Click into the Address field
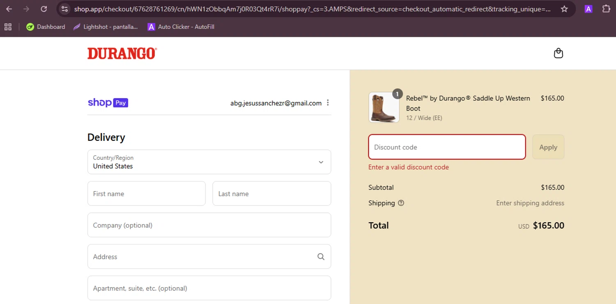 [209, 257]
